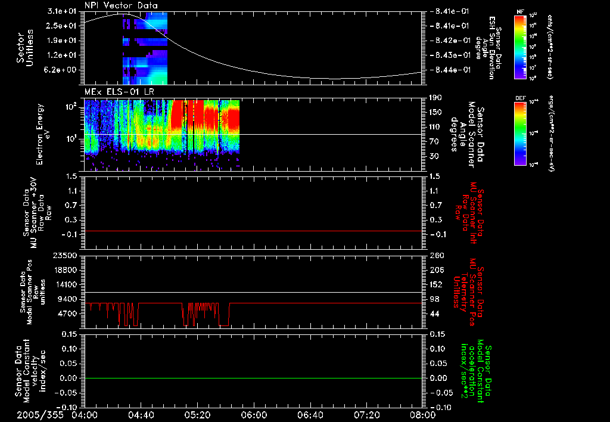Select the NF color scale bar

coord(521,46)
